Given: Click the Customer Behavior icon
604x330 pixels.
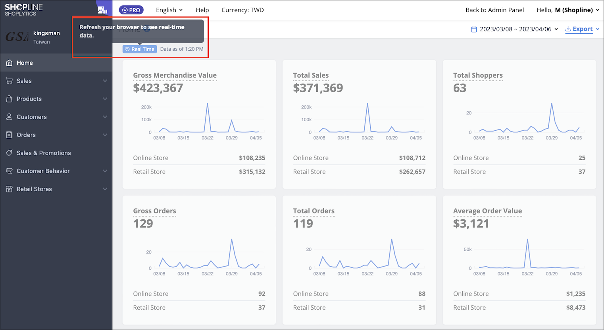Looking at the screenshot, I should pos(9,171).
